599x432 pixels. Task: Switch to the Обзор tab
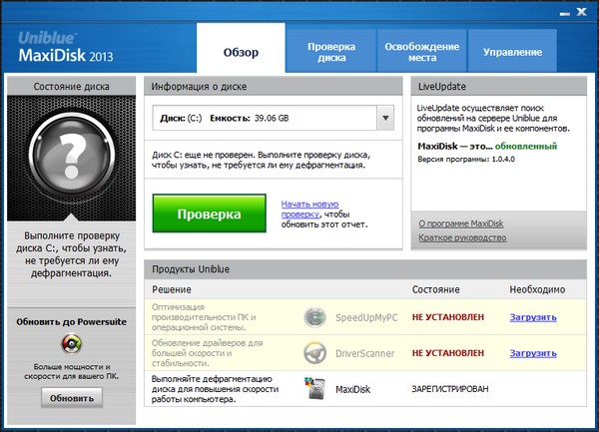(x=241, y=52)
